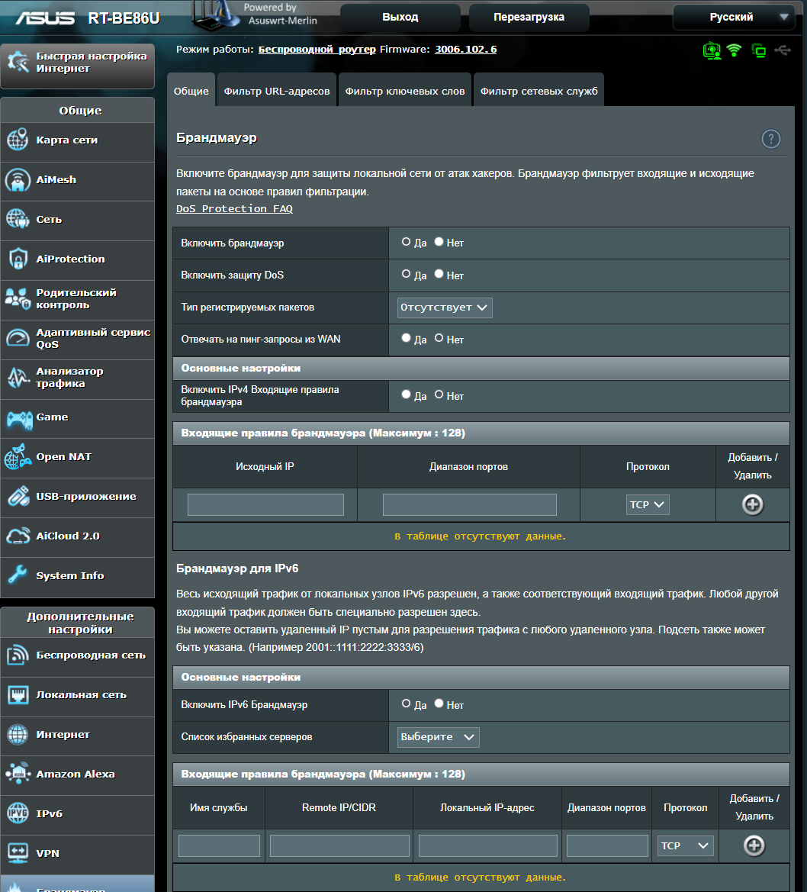The image size is (807, 892).
Task: Open IPv4 rule Протокол TCP dropdown
Action: pos(648,504)
